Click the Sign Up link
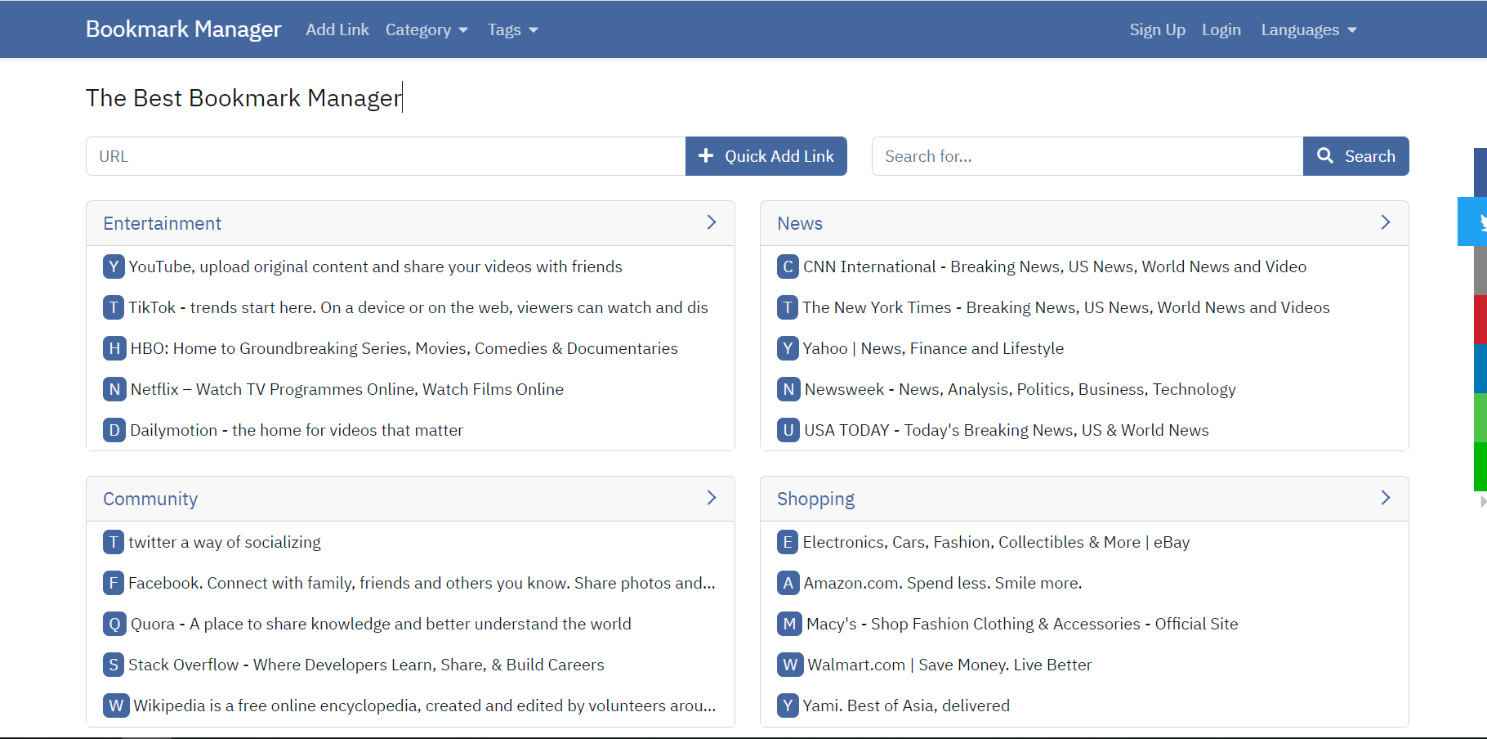This screenshot has width=1487, height=739. point(1157,29)
